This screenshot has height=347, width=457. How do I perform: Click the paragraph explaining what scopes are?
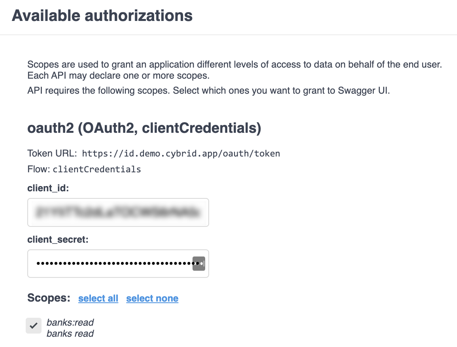234,64
